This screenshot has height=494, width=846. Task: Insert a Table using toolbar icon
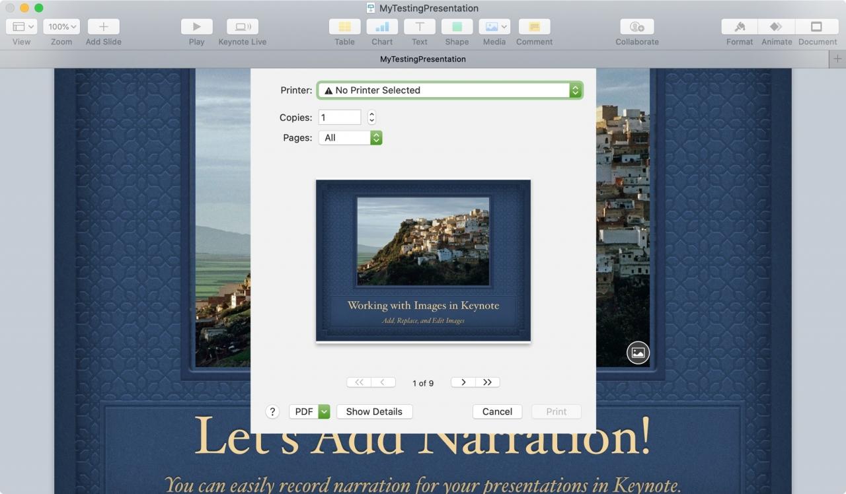click(x=344, y=26)
